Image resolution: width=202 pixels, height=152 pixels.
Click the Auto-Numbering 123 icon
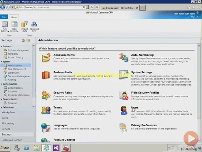click(x=123, y=57)
